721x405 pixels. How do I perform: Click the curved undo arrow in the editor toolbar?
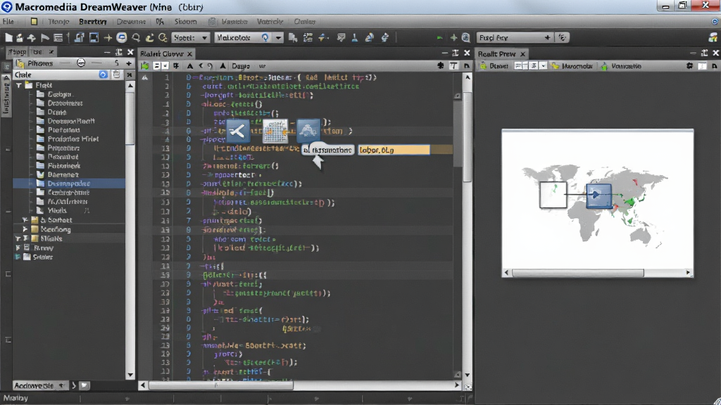tap(210, 66)
